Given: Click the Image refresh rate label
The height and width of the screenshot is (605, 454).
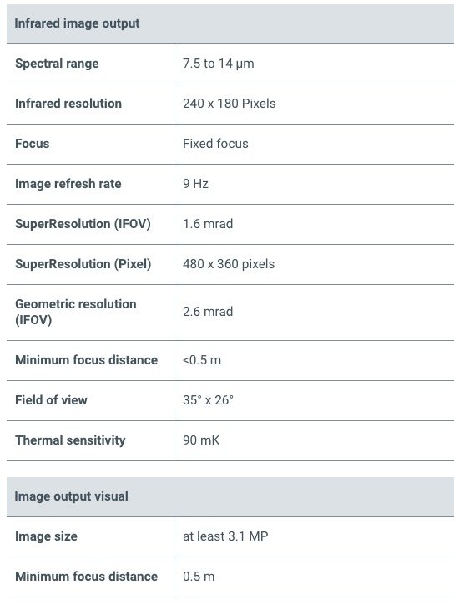Looking at the screenshot, I should [68, 184].
